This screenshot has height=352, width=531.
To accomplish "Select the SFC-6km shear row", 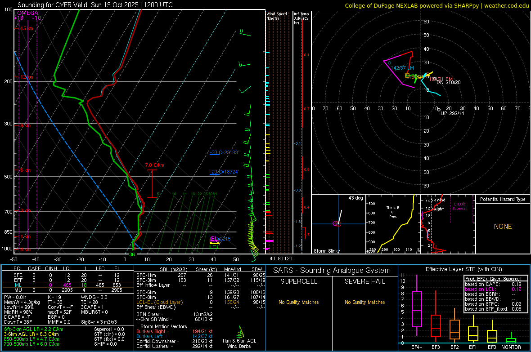I will point(201,292).
